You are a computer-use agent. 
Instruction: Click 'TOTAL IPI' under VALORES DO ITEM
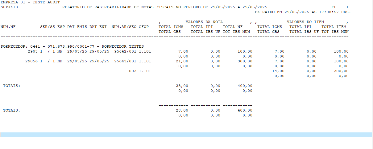click(x=300, y=27)
